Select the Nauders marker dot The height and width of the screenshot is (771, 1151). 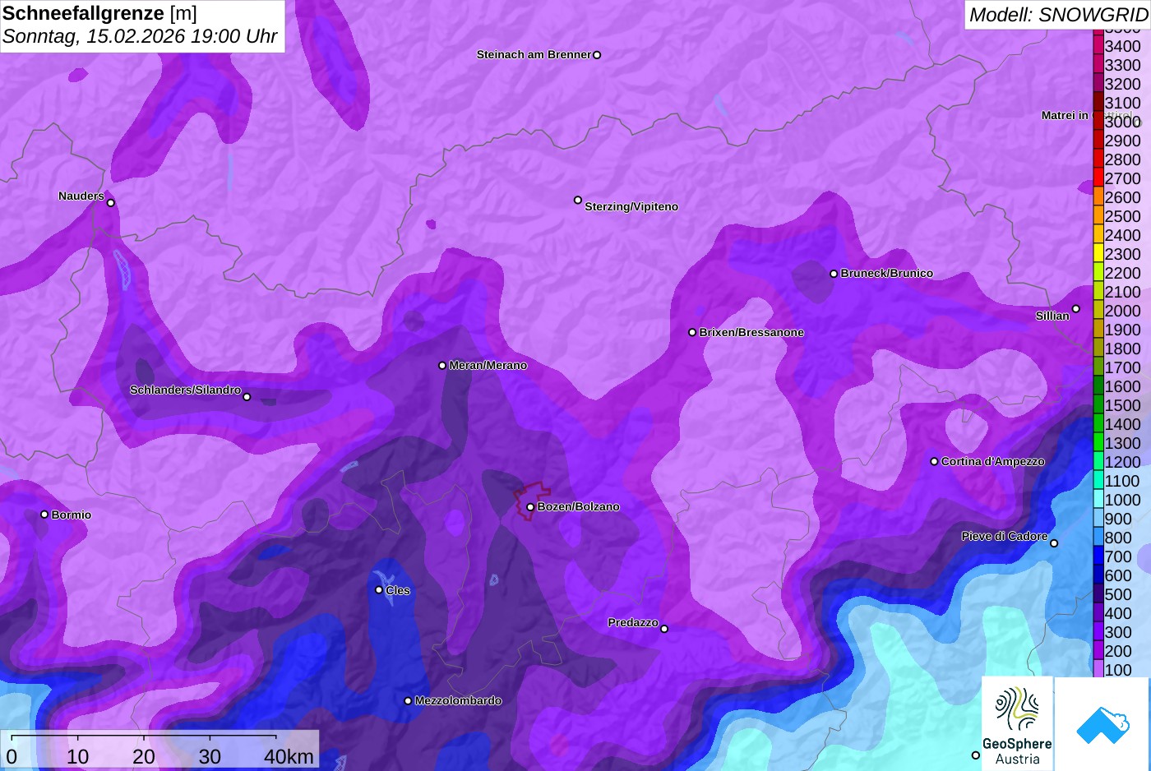(111, 203)
